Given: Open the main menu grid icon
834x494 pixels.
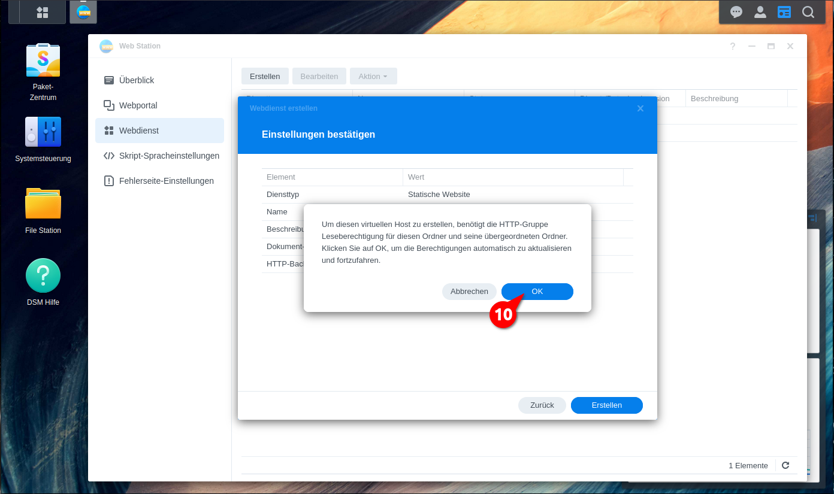Looking at the screenshot, I should pyautogui.click(x=42, y=12).
